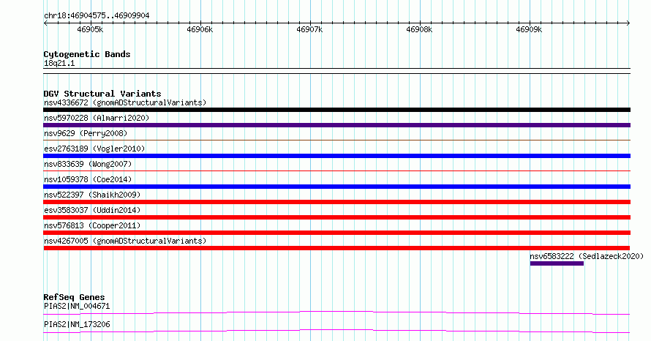This screenshot has width=651, height=341.
Task: Open the nsv576813 (Cooper2011) label
Action: [92, 225]
